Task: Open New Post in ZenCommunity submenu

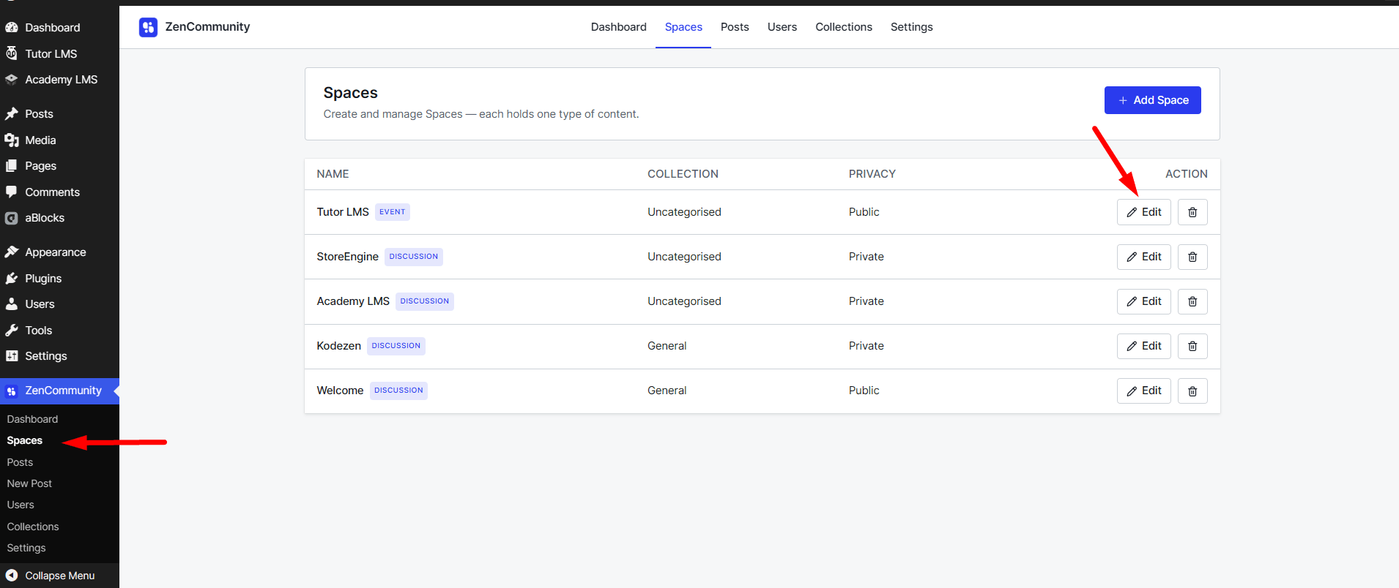Action: (x=29, y=483)
